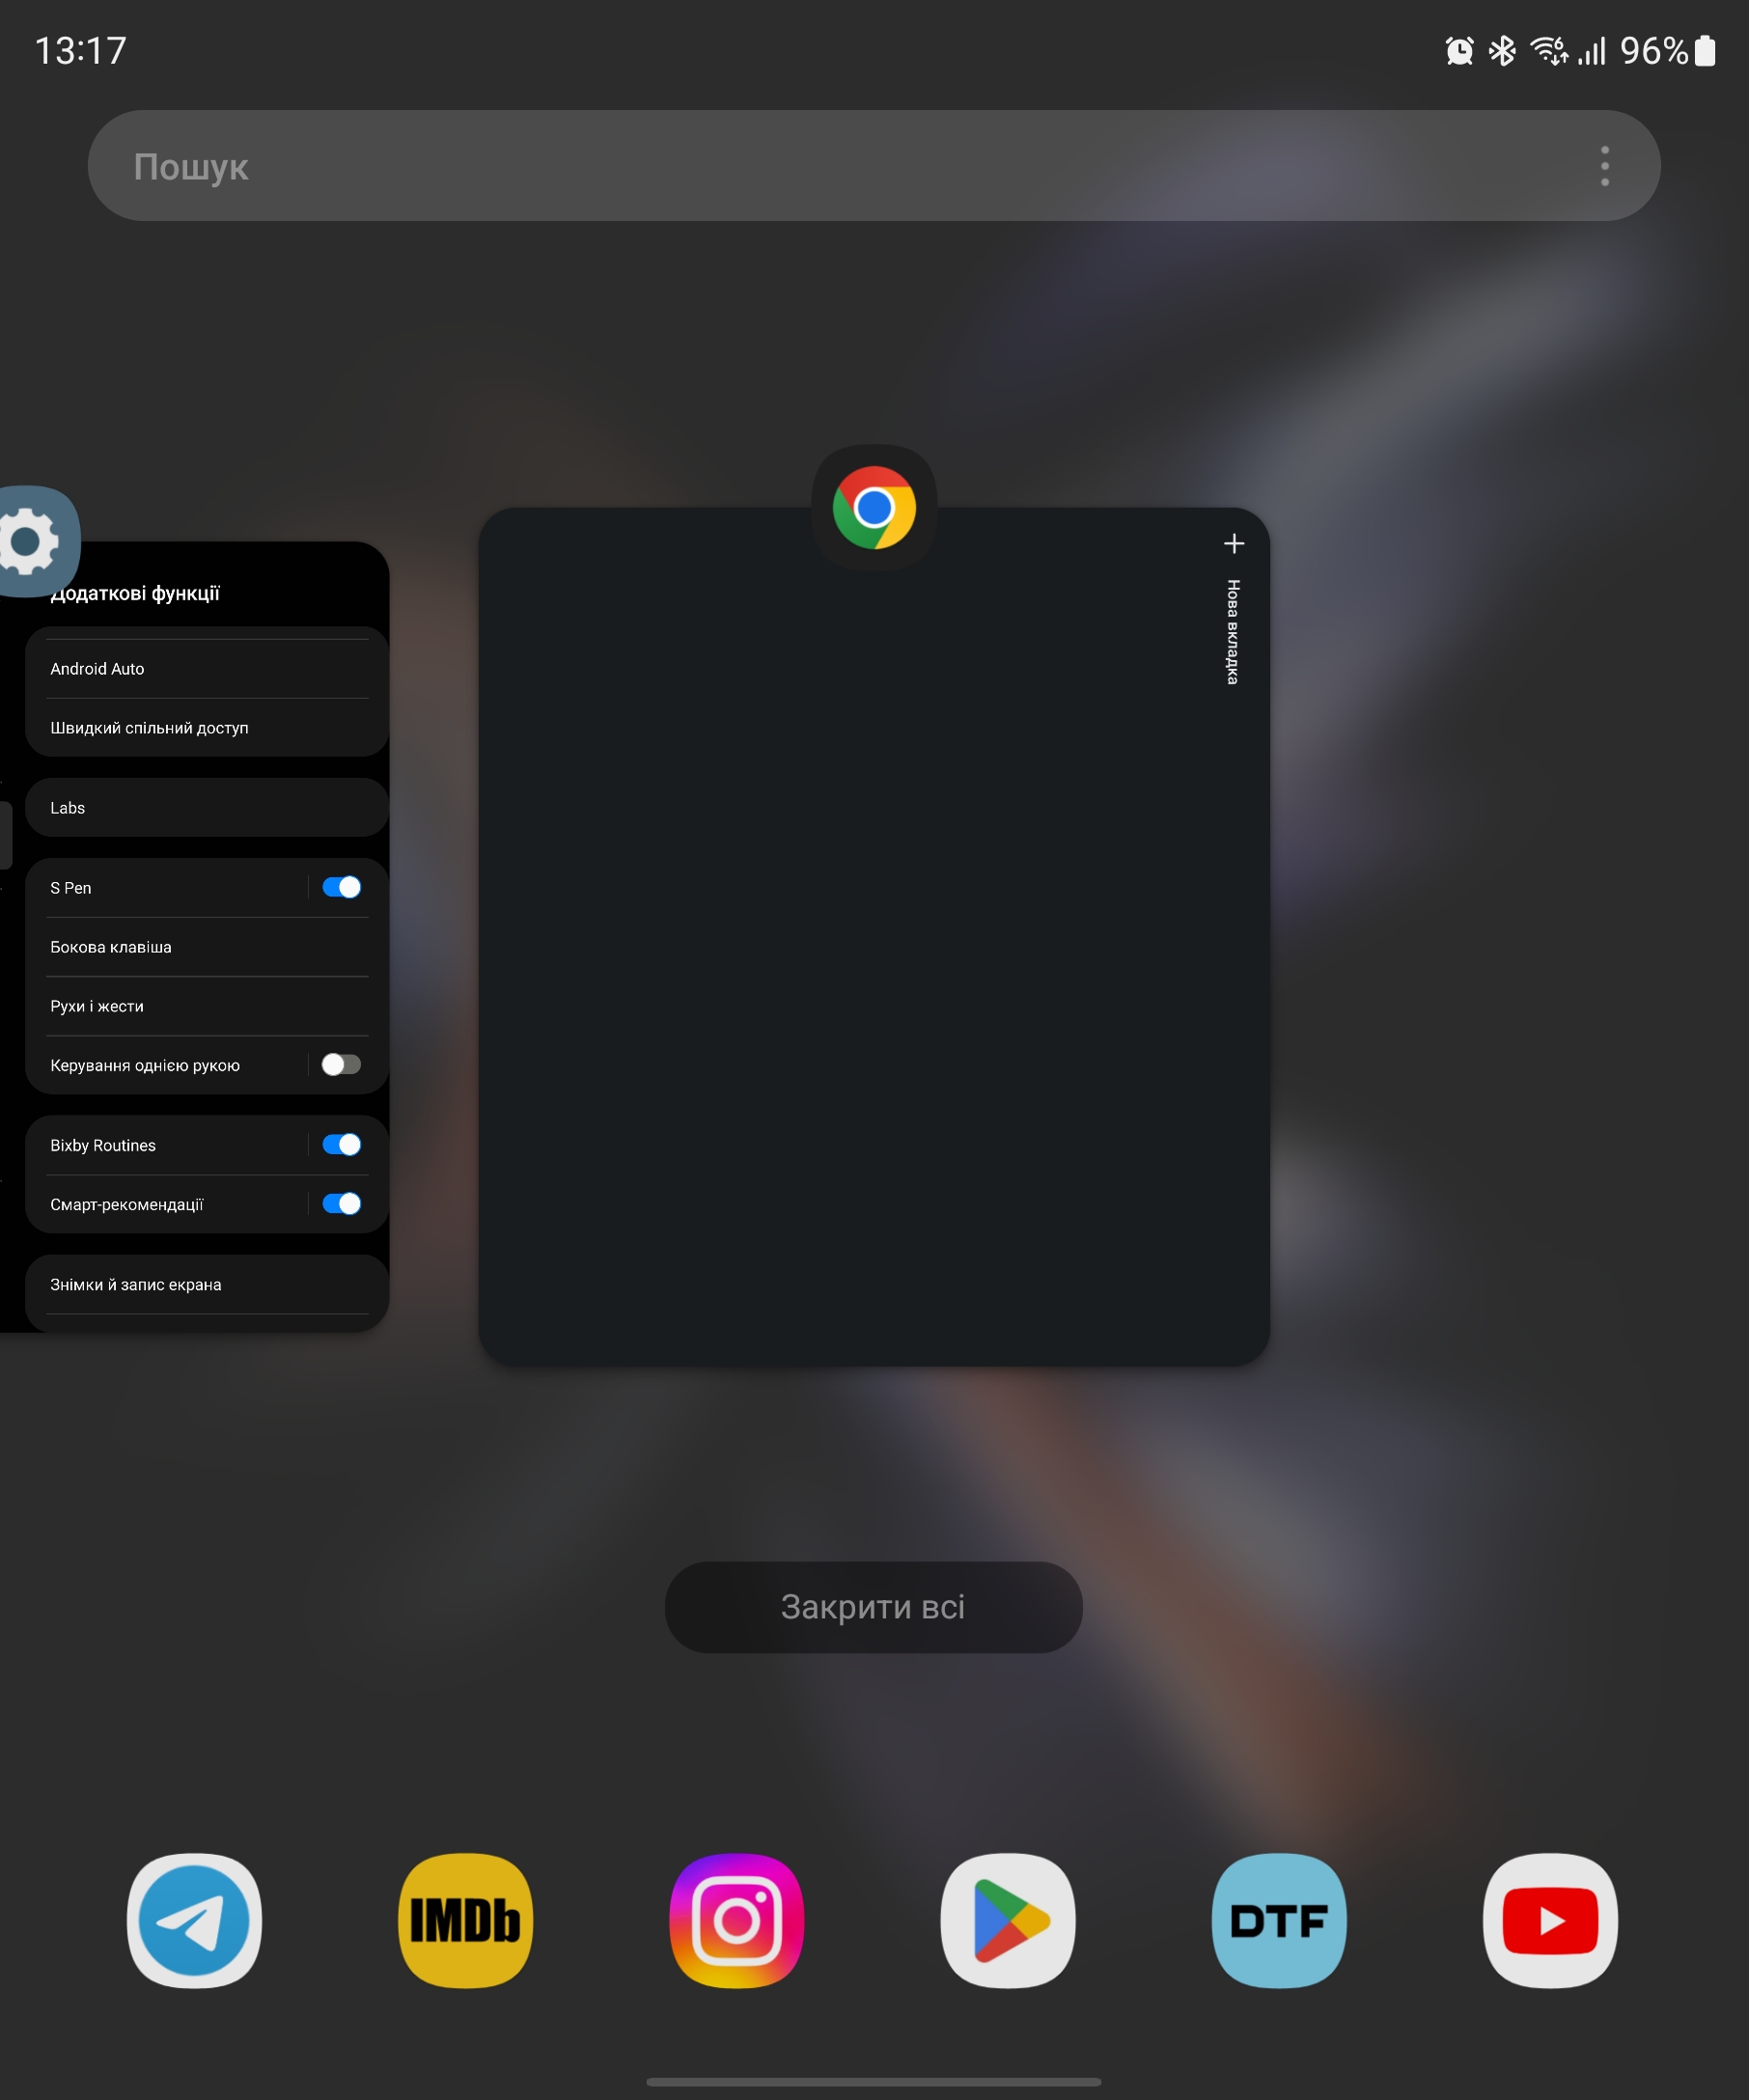
Task: Open the DTF app icon
Action: coord(1279,1920)
